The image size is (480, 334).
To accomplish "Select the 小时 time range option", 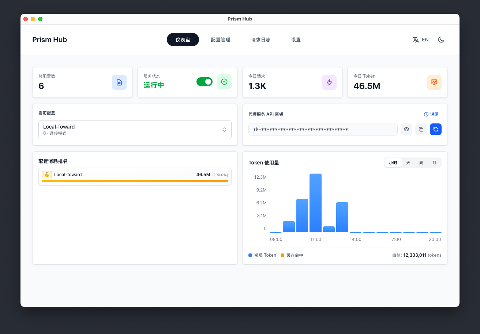I will pos(393,163).
